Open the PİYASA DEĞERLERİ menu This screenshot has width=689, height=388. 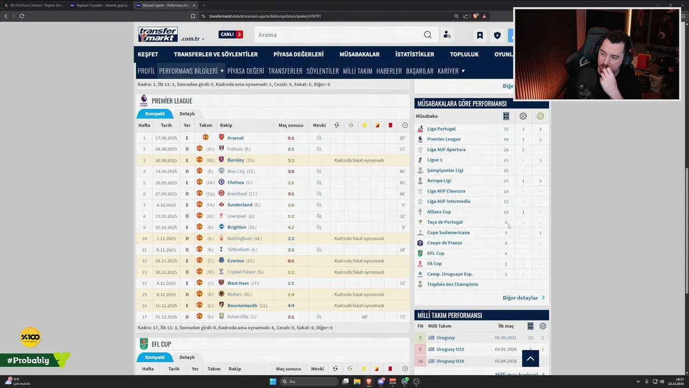(298, 54)
